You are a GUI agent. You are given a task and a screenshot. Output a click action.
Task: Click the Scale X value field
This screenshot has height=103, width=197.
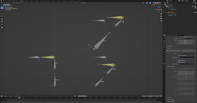pos(185,40)
